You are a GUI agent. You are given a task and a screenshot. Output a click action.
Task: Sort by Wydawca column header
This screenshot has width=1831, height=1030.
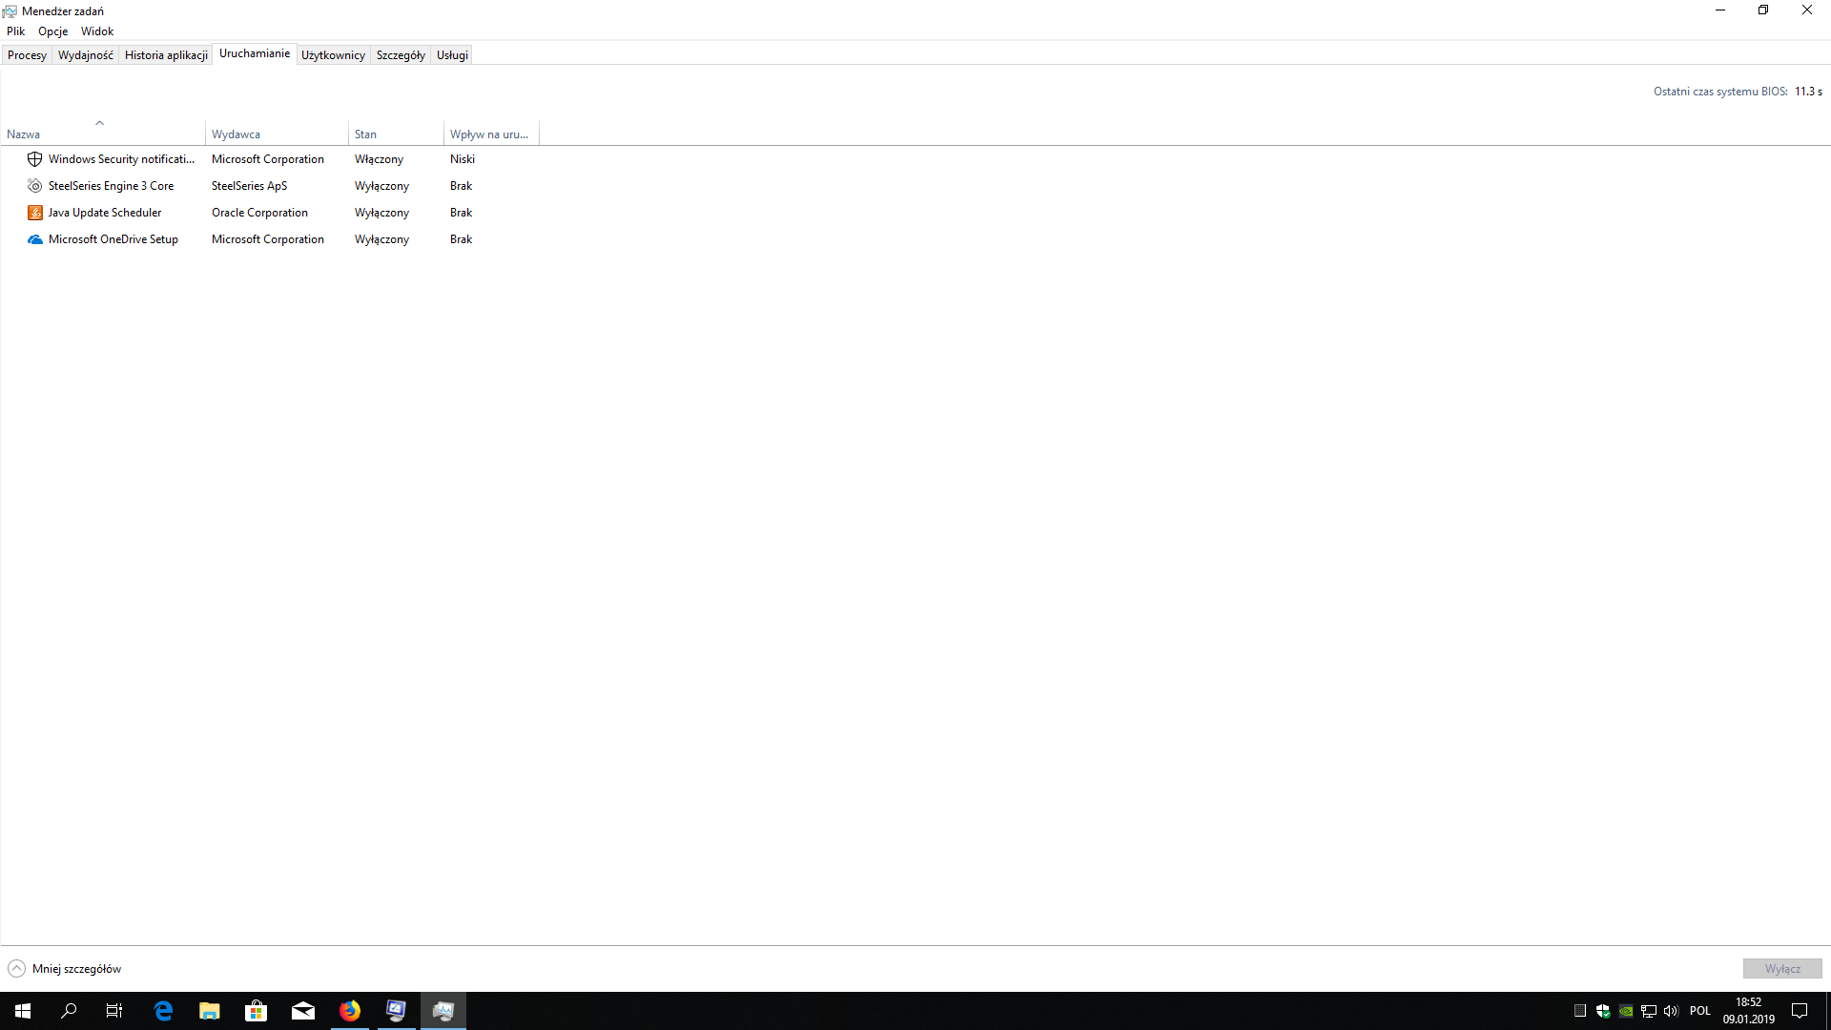[x=277, y=134]
